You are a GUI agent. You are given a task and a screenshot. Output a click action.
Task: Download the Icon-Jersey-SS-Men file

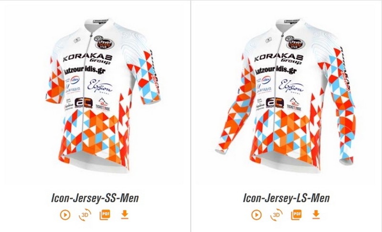(125, 214)
